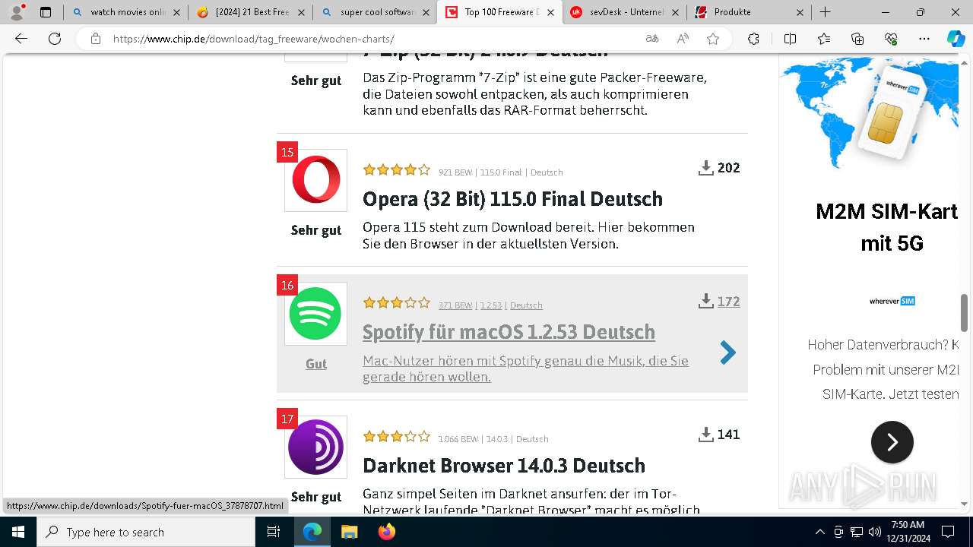Click the Spotify logo thumbnail
Screen dimensions: 973x547
pos(315,313)
